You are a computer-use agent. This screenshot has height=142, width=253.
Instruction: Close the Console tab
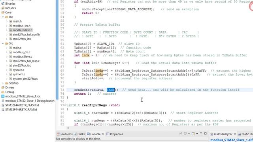pyautogui.click(x=103, y=134)
